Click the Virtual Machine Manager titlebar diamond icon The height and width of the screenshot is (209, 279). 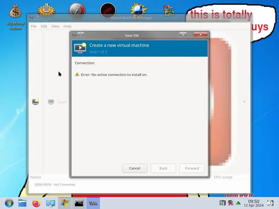coord(38,17)
